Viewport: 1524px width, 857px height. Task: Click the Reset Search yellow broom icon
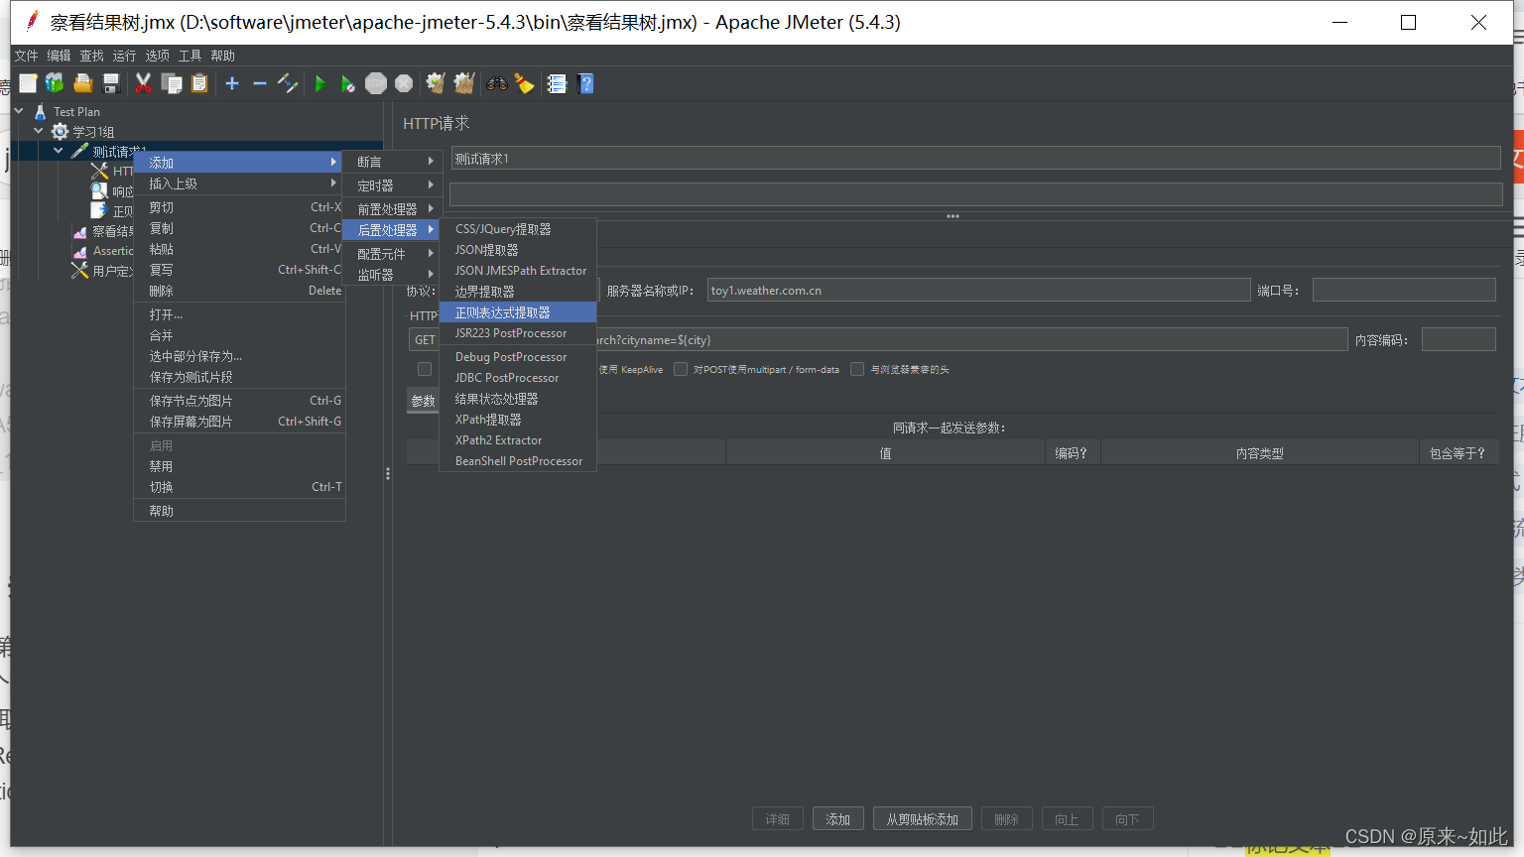(525, 84)
